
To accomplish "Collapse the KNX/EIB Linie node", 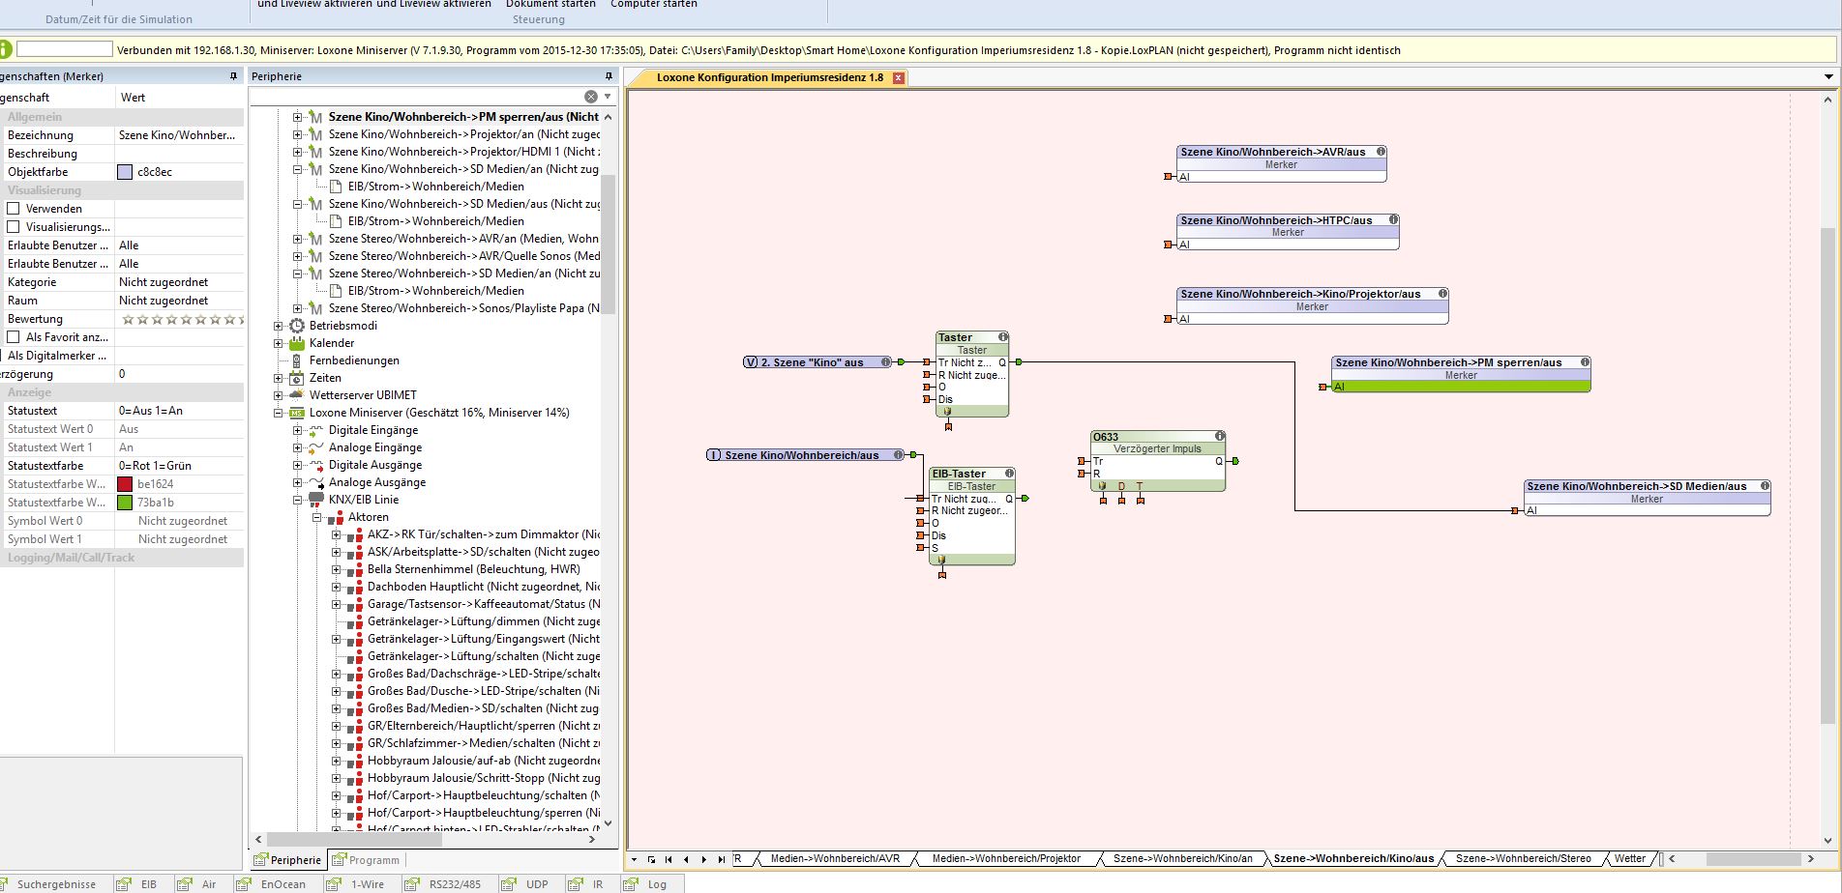I will point(298,500).
